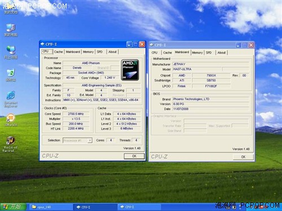Screen dimensions: 282x211
Task: Open Mainboard tab in left CPU-Z window
Action: 73,52
